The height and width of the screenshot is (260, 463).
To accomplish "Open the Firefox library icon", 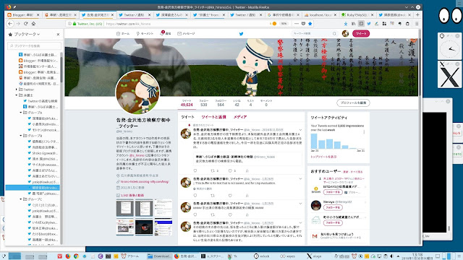I will (354, 24).
